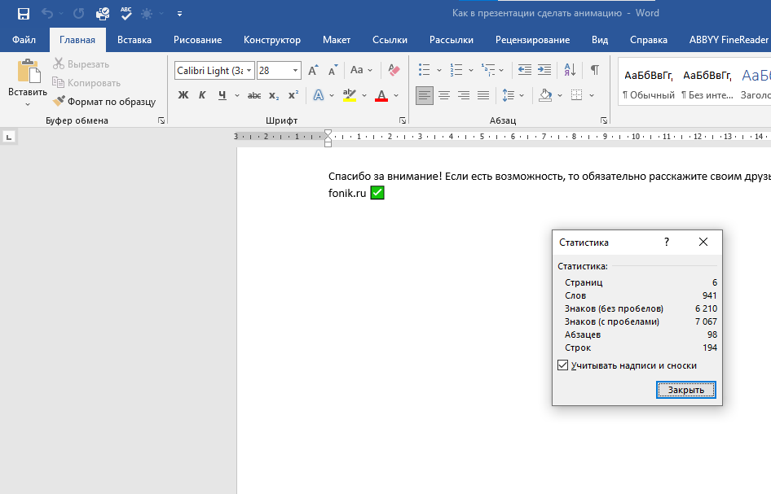
Task: Apply red font color
Action: (381, 95)
